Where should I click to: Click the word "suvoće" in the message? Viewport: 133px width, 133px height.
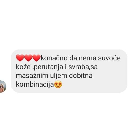point(109,58)
